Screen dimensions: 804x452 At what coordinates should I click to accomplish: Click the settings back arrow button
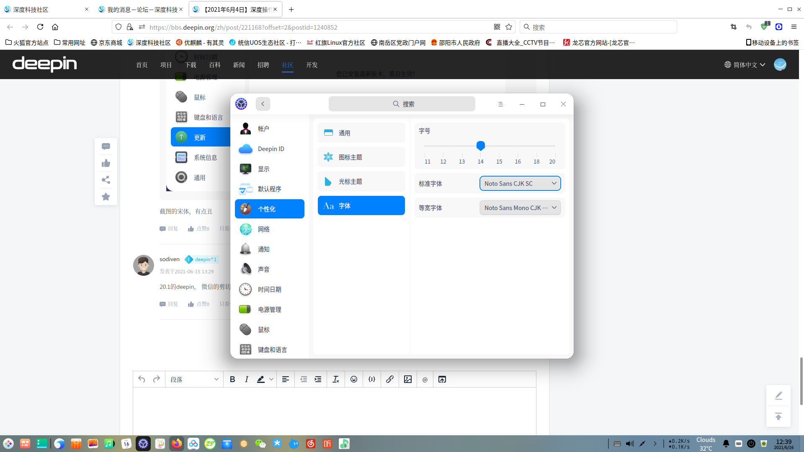pos(263,104)
